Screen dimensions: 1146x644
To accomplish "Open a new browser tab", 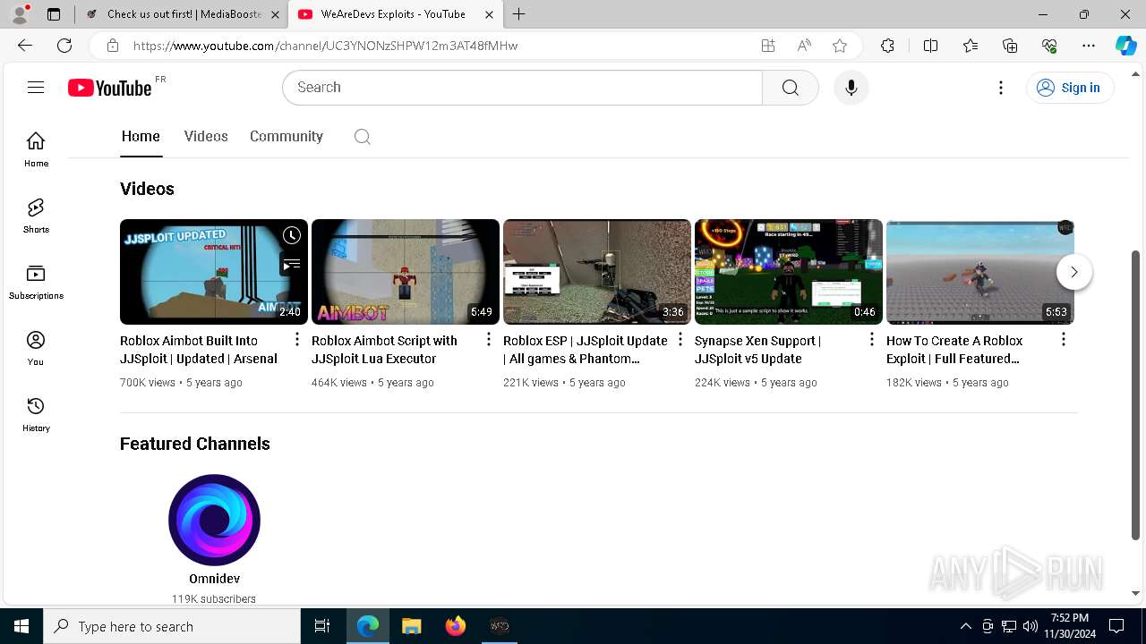I will pyautogui.click(x=518, y=14).
